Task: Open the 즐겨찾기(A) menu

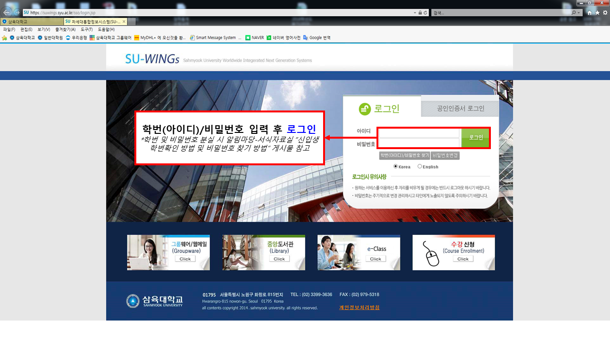Action: [65, 30]
